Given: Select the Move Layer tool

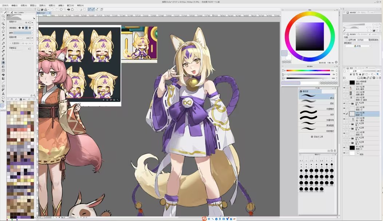Looking at the screenshot, I should coord(3,27).
